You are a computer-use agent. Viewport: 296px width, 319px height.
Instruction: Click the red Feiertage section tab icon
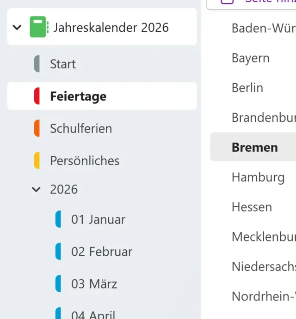(37, 96)
